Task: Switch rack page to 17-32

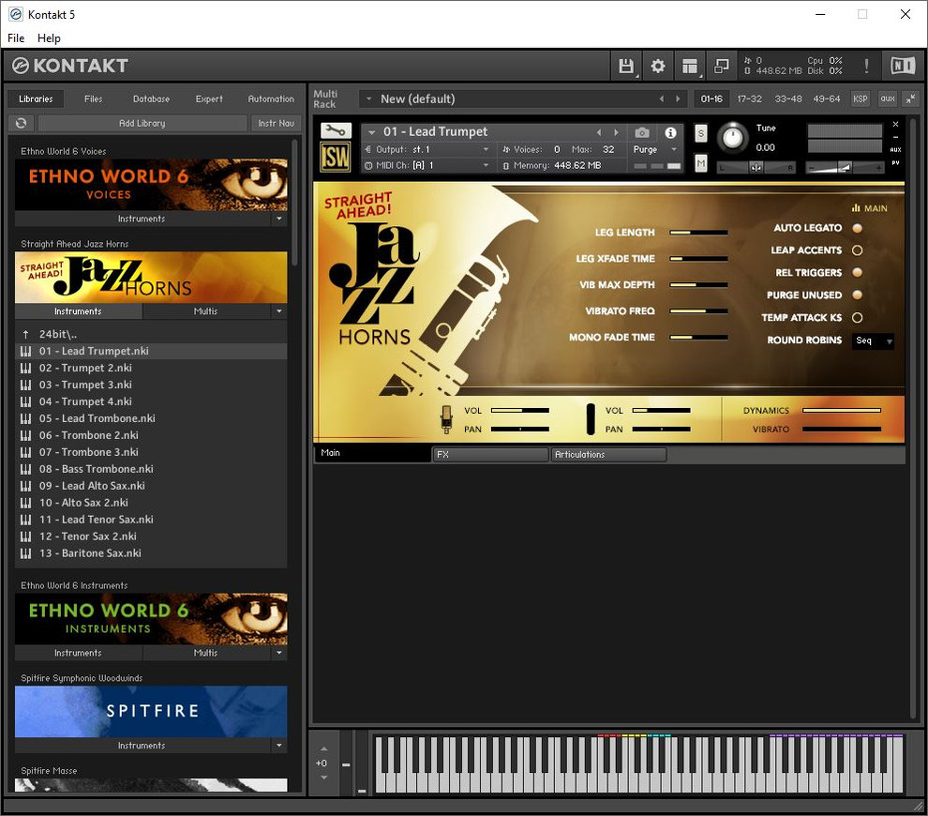Action: (x=749, y=99)
